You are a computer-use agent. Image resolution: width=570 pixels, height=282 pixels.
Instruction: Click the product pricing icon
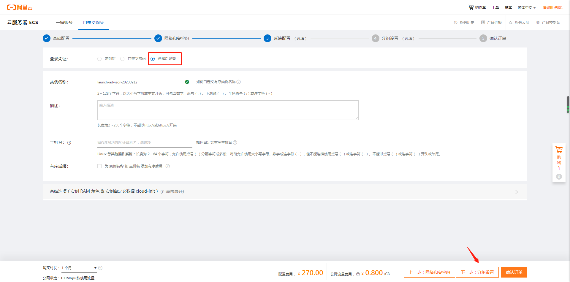pos(483,23)
